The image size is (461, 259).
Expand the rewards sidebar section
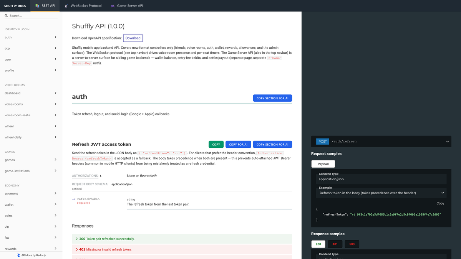[x=31, y=249]
